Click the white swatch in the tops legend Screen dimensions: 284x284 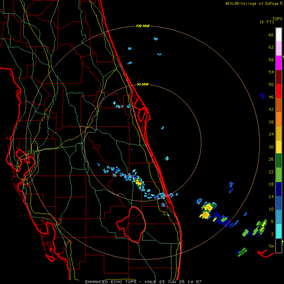click(279, 35)
